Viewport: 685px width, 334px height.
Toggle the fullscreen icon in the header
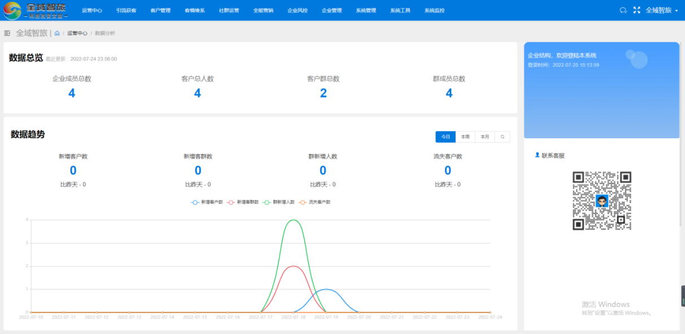(x=637, y=10)
